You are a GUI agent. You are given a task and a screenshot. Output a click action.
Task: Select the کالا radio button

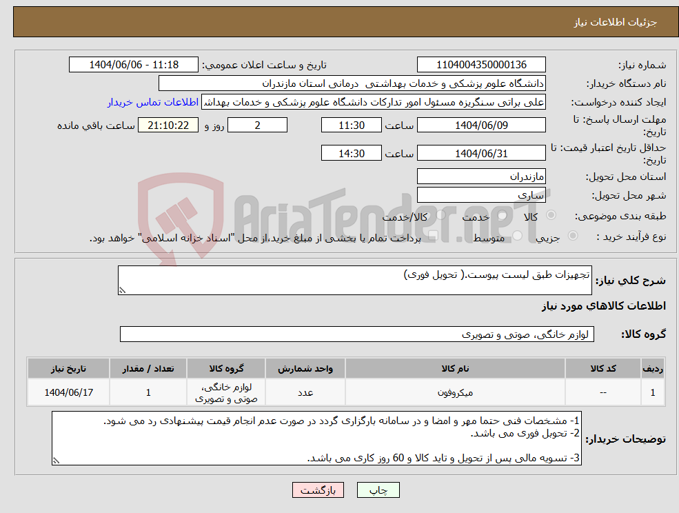coord(551,215)
